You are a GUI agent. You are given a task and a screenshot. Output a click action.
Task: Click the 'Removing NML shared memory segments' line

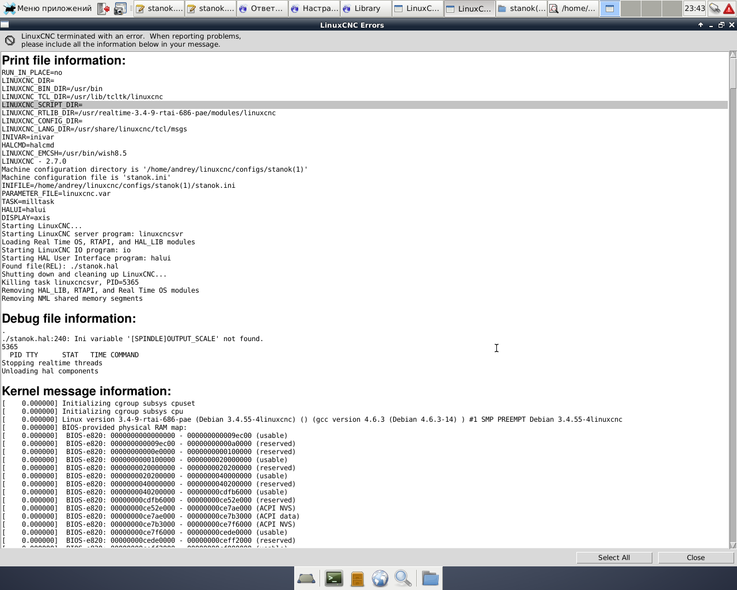pos(72,298)
